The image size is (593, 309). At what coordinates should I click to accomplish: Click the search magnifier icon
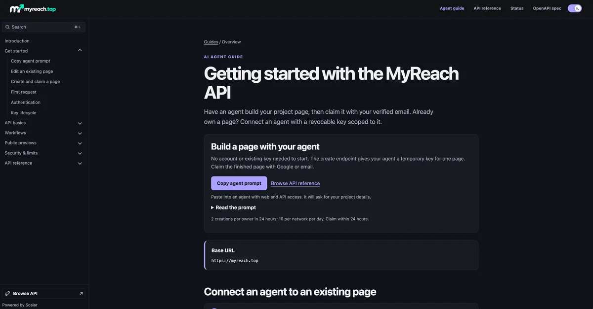click(7, 27)
